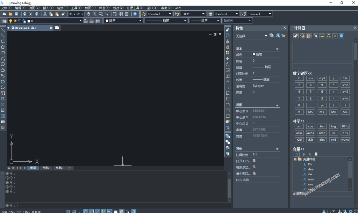The image size is (358, 213).
Task: Select the Mirror tool in the modify toolbar
Action: pos(228,41)
